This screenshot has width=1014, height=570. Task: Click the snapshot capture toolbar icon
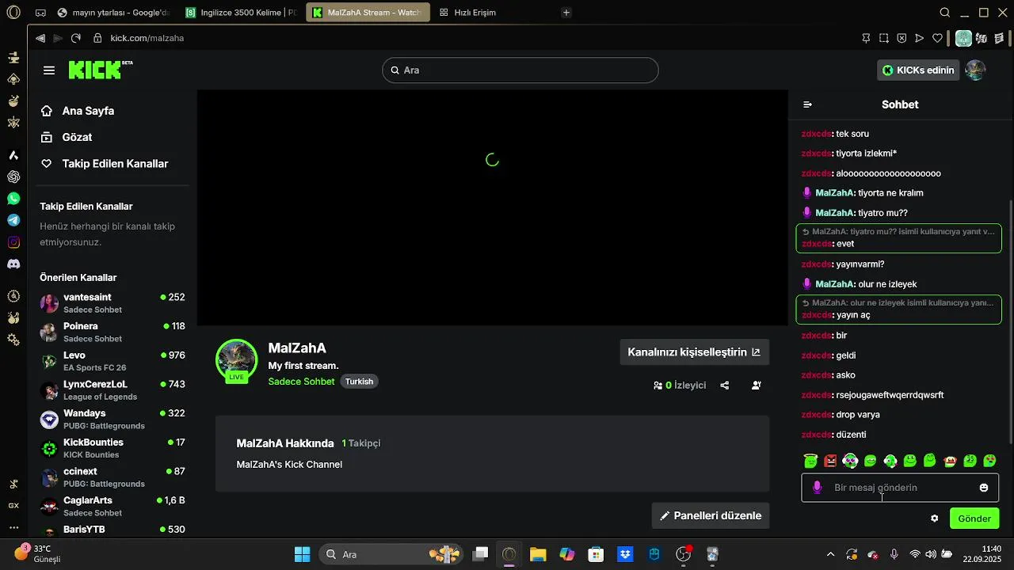click(x=884, y=38)
